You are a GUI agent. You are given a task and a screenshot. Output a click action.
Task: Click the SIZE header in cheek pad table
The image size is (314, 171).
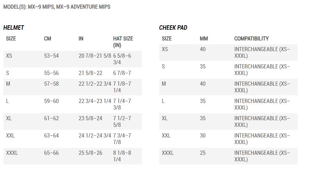point(167,39)
